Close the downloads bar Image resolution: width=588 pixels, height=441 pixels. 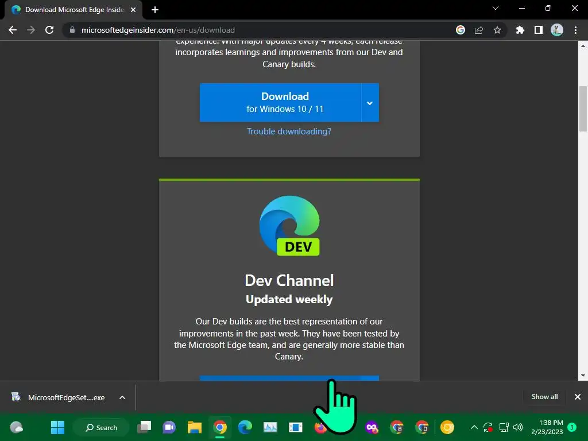click(578, 397)
